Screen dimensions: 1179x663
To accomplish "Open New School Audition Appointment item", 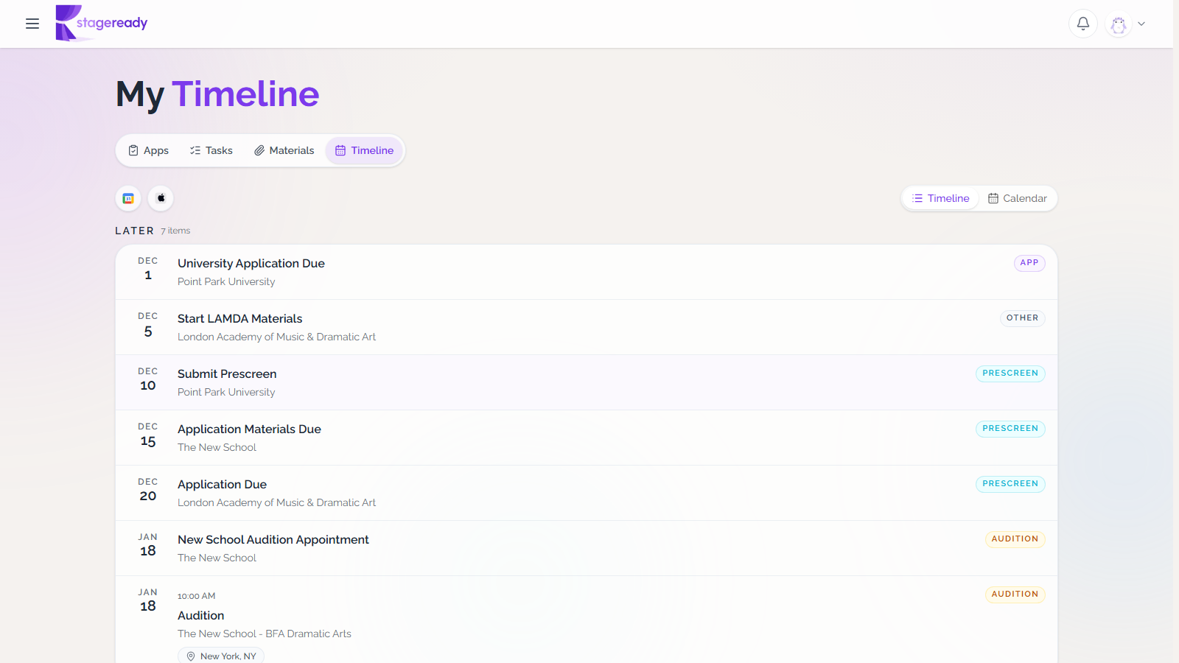I will (587, 548).
